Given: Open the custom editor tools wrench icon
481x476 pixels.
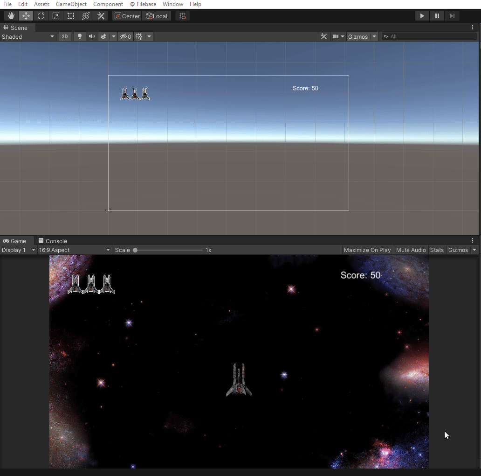Looking at the screenshot, I should [101, 15].
